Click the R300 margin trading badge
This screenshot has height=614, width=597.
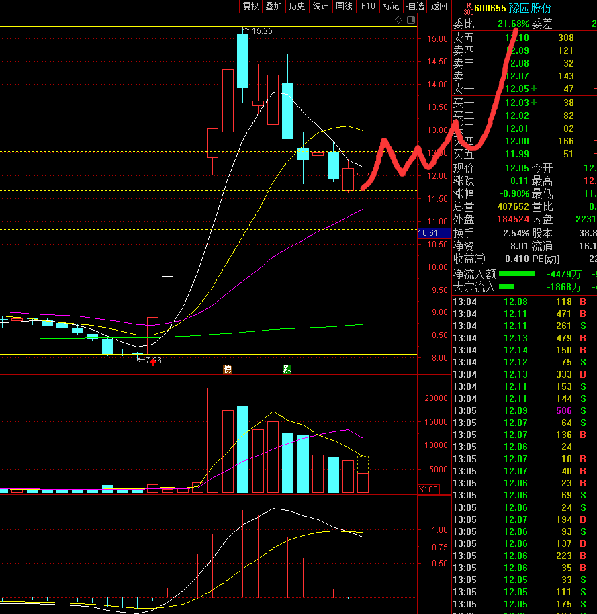[x=468, y=9]
